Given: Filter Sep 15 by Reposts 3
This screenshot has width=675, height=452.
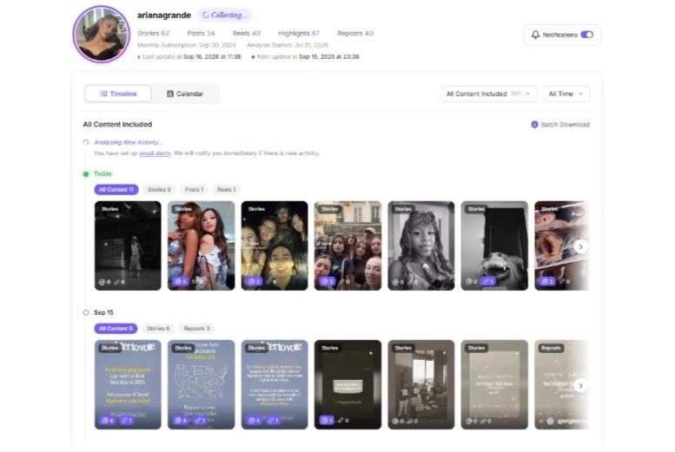Looking at the screenshot, I should point(196,329).
